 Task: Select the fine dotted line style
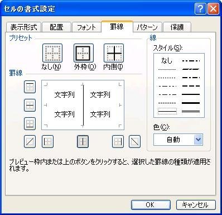[x=167, y=69]
